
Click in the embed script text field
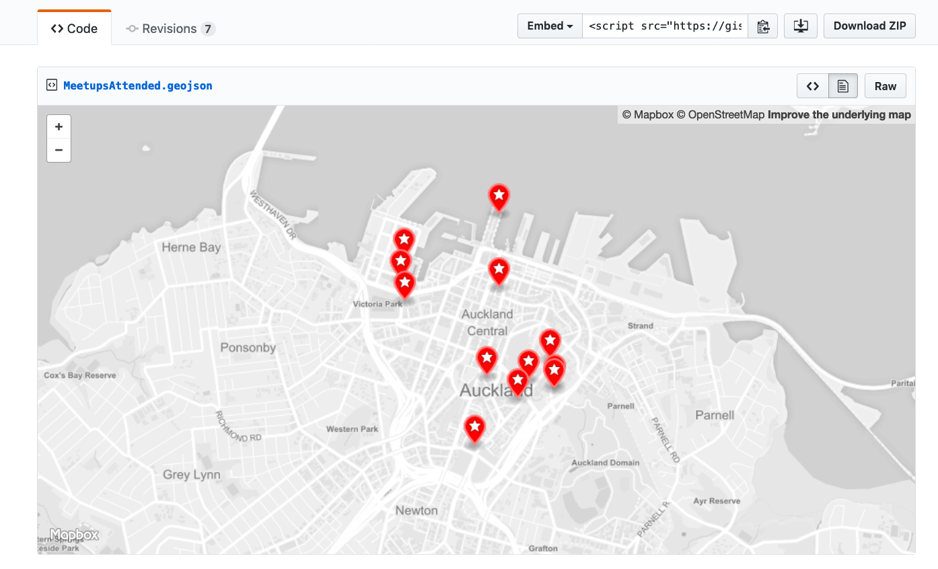coord(665,26)
